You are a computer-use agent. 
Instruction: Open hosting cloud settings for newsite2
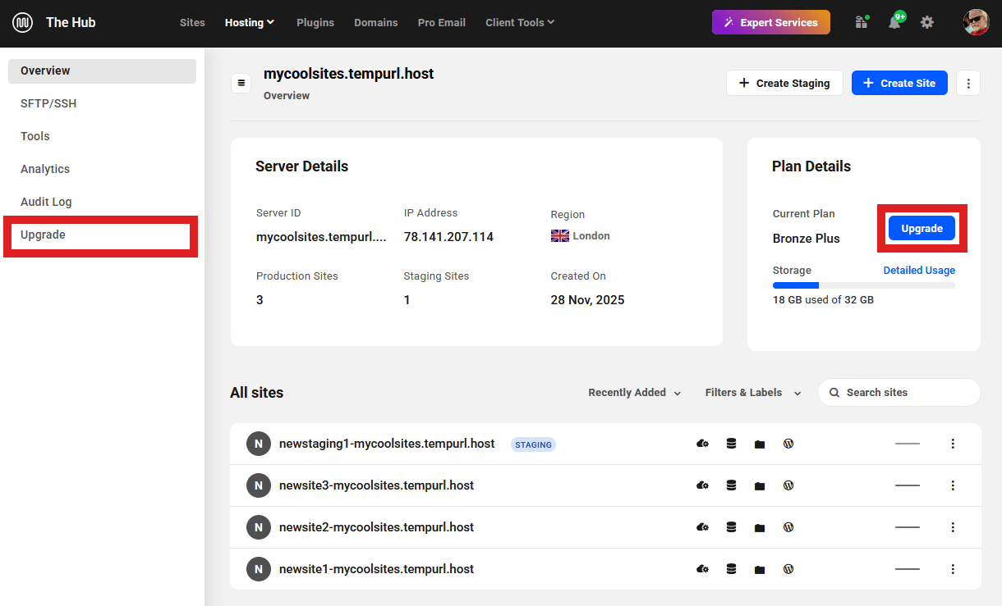(x=702, y=527)
